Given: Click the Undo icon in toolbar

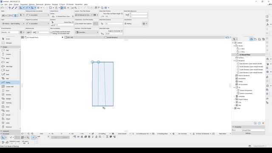Looking at the screenshot, I should point(2,8).
